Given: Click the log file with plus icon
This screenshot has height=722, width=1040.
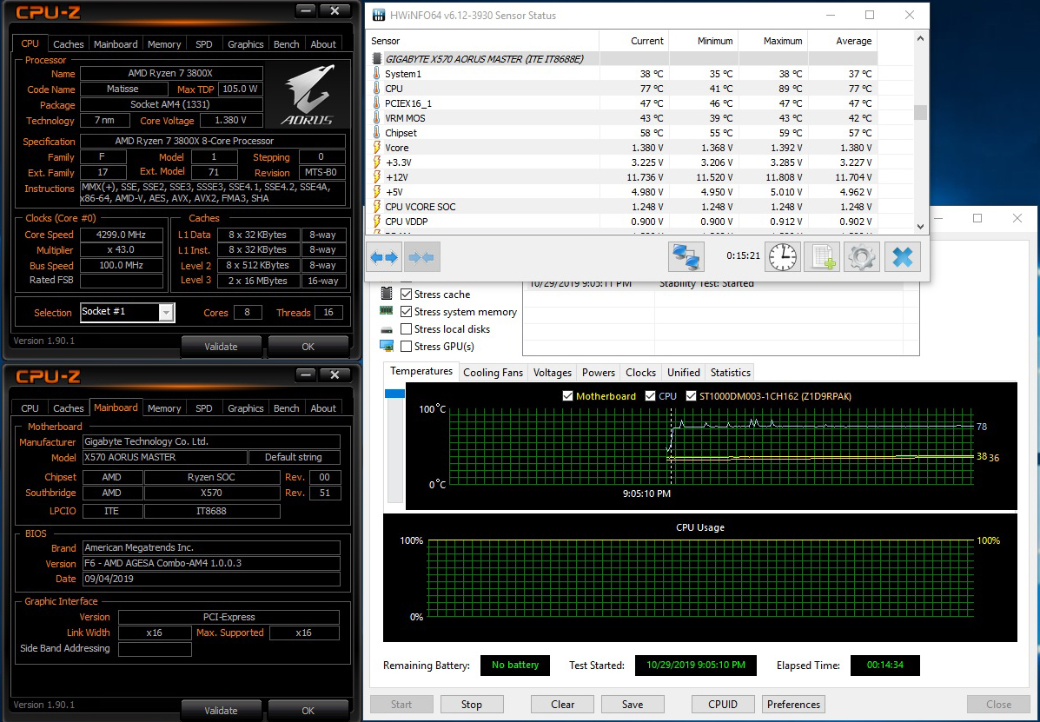Looking at the screenshot, I should 821,257.
